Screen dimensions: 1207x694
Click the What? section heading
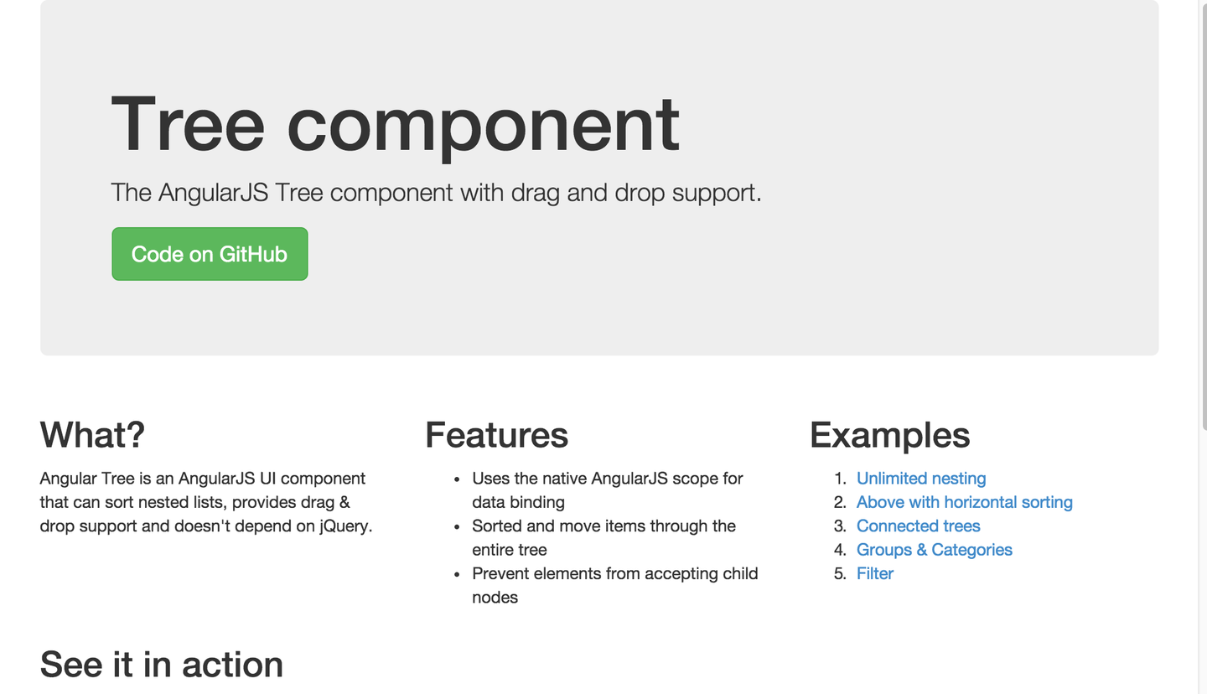pyautogui.click(x=92, y=435)
